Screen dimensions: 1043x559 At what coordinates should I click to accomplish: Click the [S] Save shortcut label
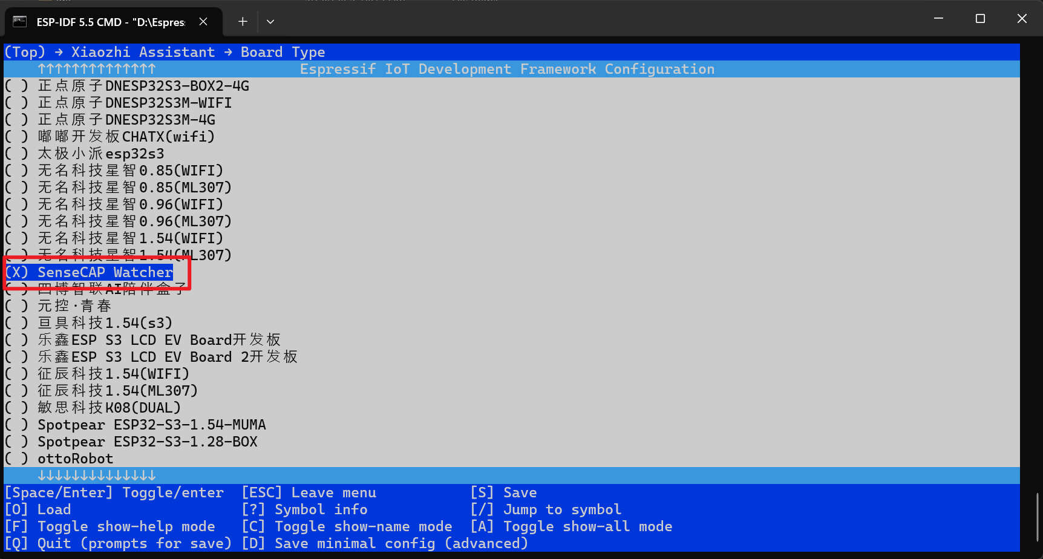click(x=503, y=492)
